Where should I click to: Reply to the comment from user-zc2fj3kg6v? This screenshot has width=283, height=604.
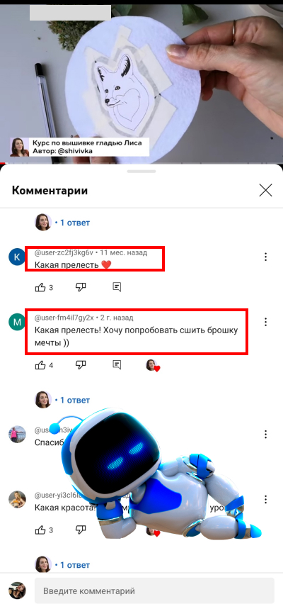point(117,287)
